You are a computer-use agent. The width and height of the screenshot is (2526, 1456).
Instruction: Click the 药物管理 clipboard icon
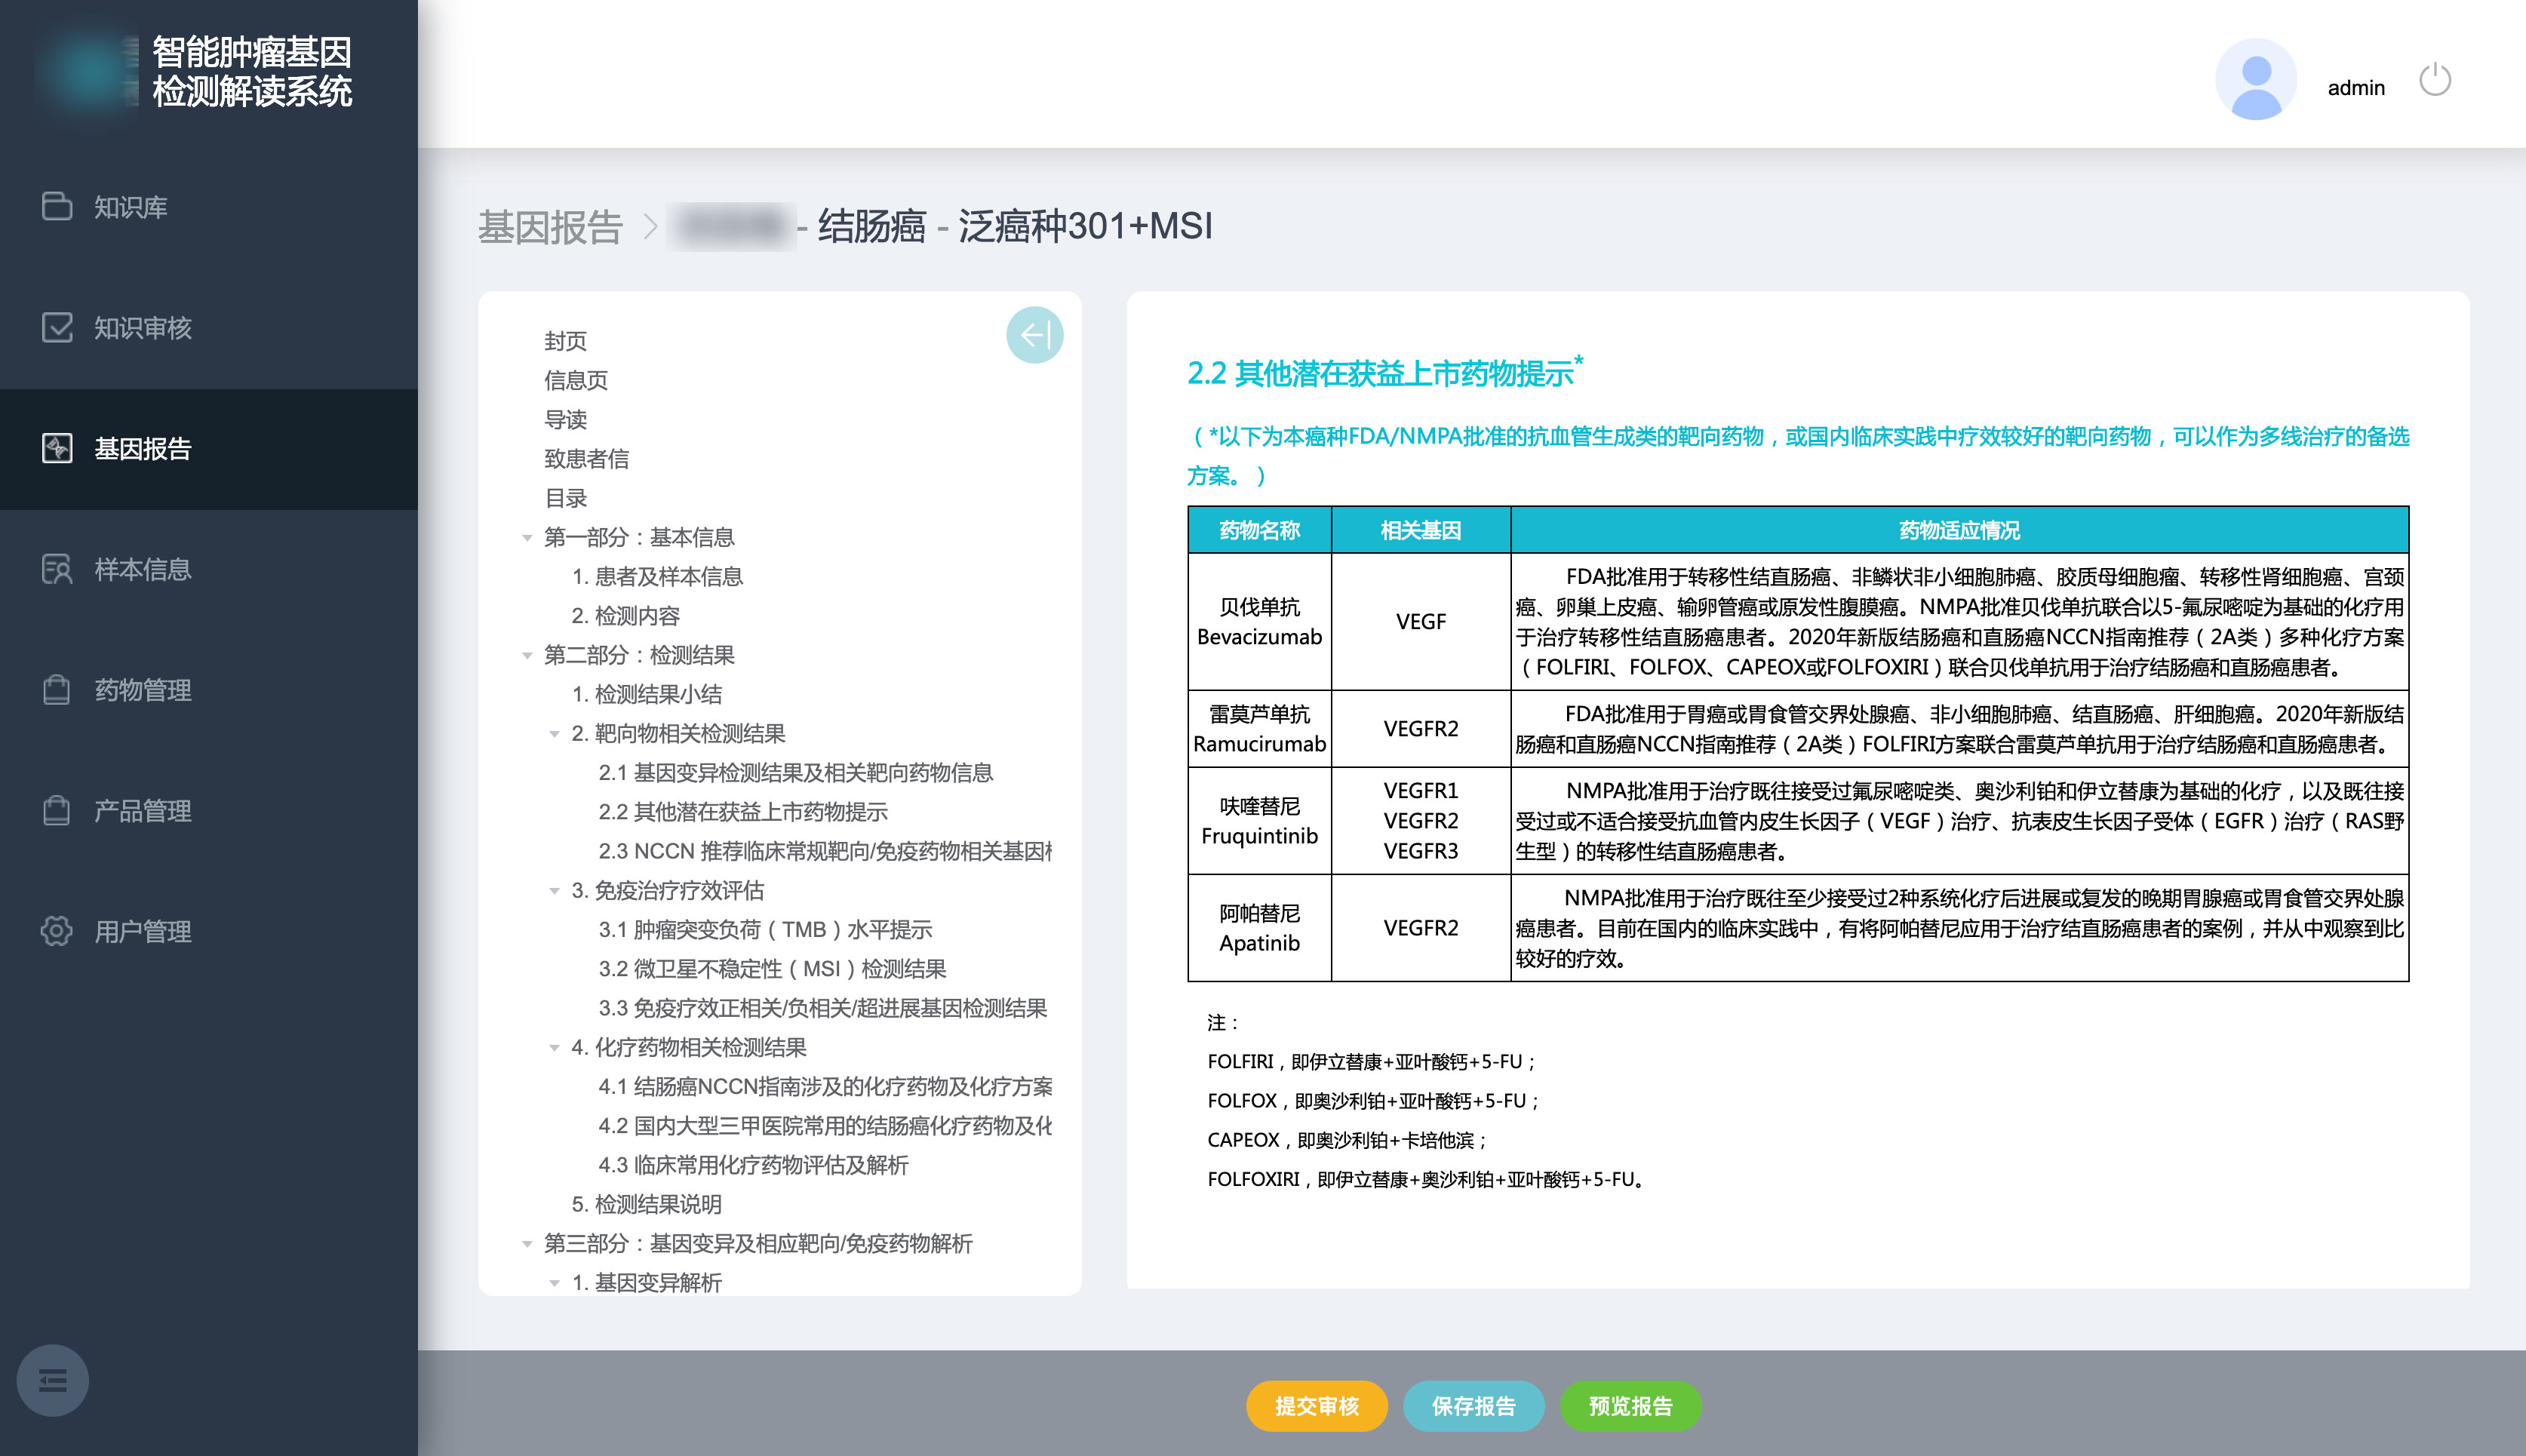click(57, 690)
